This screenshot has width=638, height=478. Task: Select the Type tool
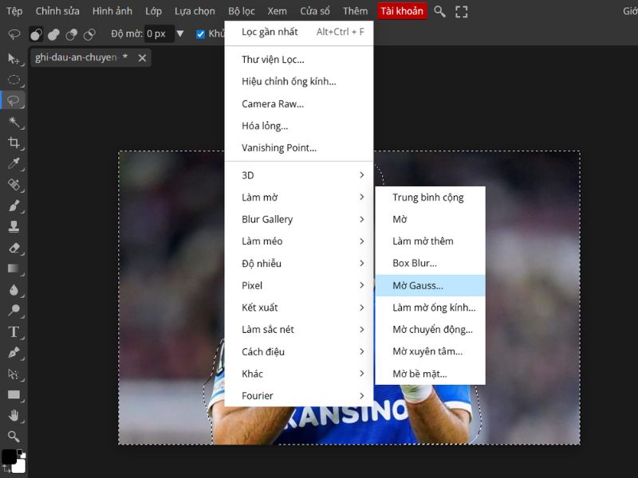click(x=14, y=331)
